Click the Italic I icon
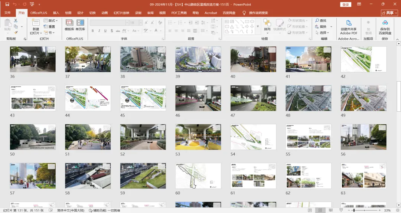 pos(99,31)
